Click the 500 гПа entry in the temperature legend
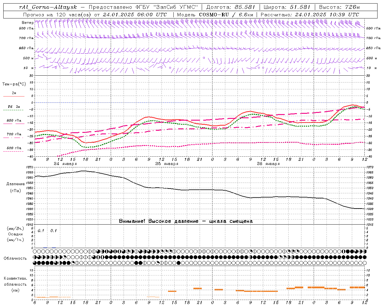This screenshot has width=382, height=305. 14,148
